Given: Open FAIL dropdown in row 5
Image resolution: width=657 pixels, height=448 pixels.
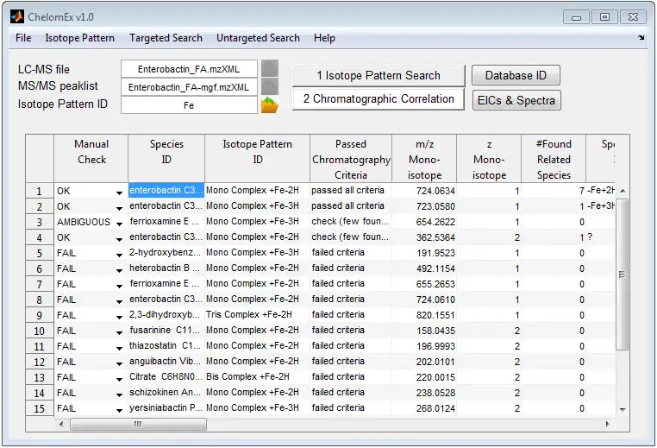Looking at the screenshot, I should pos(120,255).
